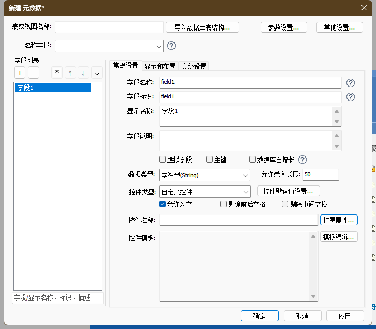The image size is (376, 329).
Task: Enable the 虚拟字段 checkbox
Action: (163, 160)
